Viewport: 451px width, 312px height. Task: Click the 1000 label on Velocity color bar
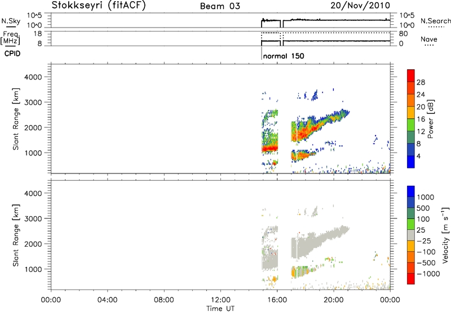[426, 197]
